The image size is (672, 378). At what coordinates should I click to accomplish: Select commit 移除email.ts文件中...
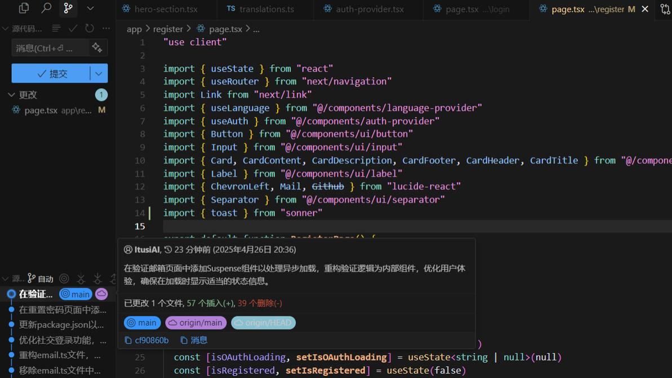coord(60,370)
